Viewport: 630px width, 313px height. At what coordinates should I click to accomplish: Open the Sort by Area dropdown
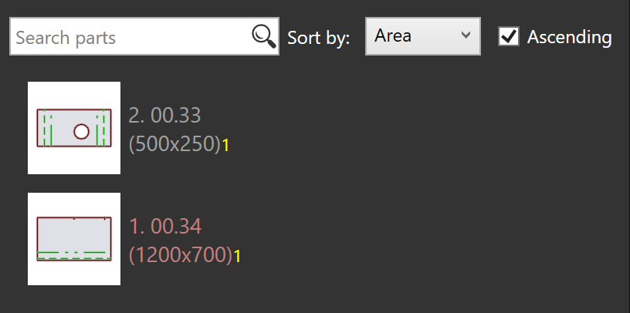pos(422,36)
